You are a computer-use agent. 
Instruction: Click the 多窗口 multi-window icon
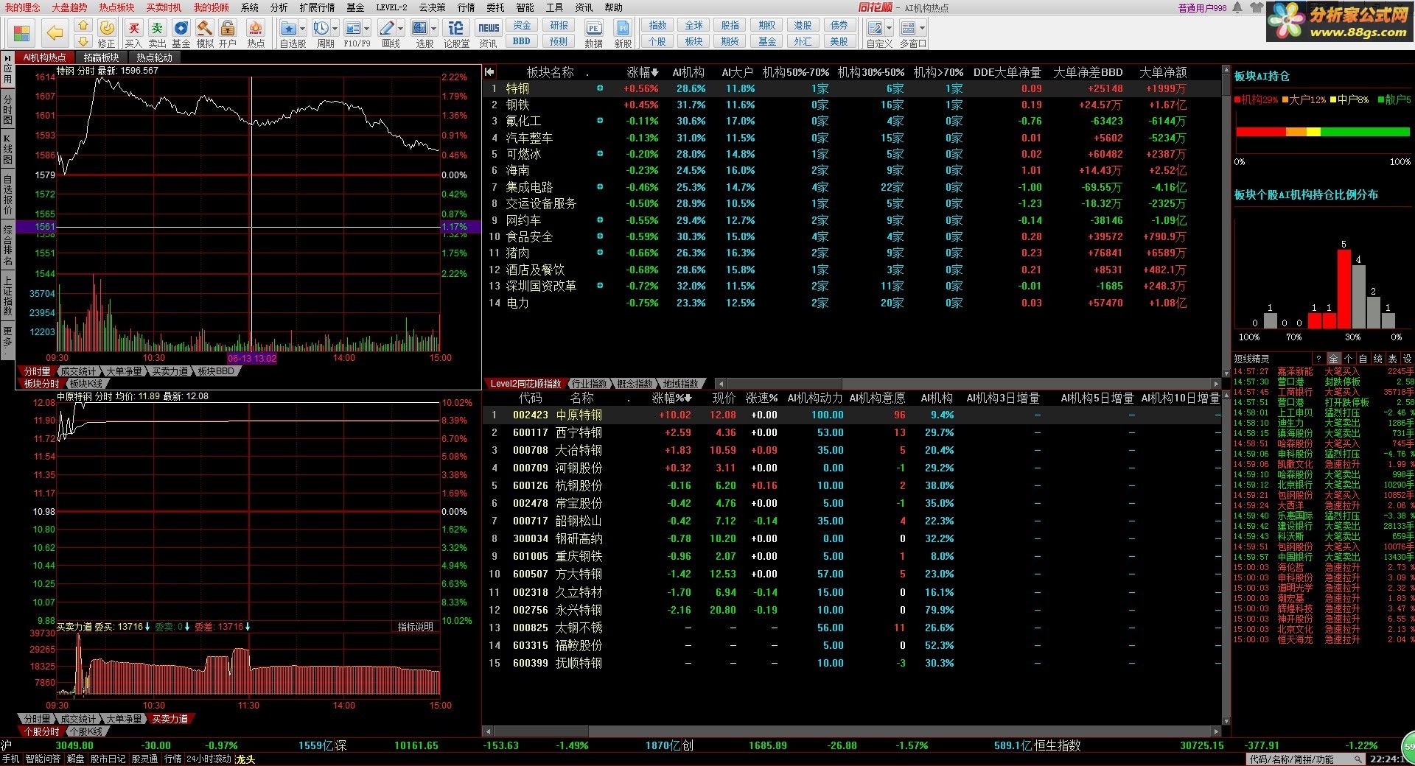click(x=908, y=28)
